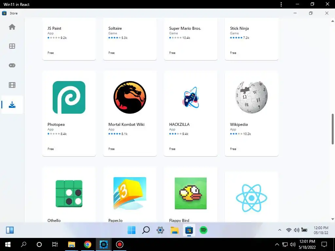Open the Super Mario Bros. title

[185, 28]
